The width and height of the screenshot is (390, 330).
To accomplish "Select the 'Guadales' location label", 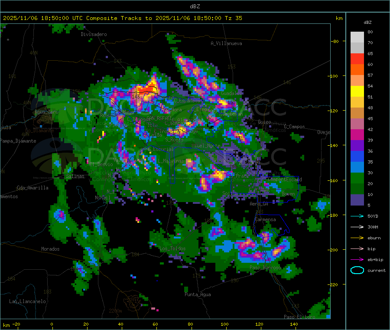I will pyautogui.click(x=231, y=93).
